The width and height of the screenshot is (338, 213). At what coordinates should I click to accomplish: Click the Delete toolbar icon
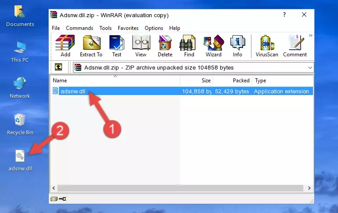click(x=165, y=46)
